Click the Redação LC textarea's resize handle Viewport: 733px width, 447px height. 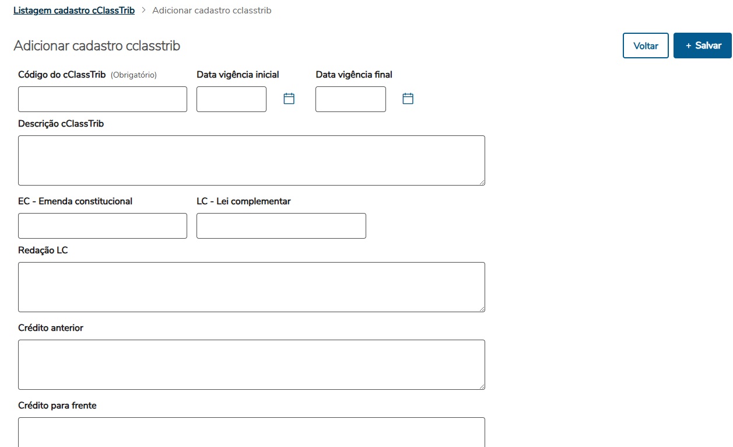(482, 309)
